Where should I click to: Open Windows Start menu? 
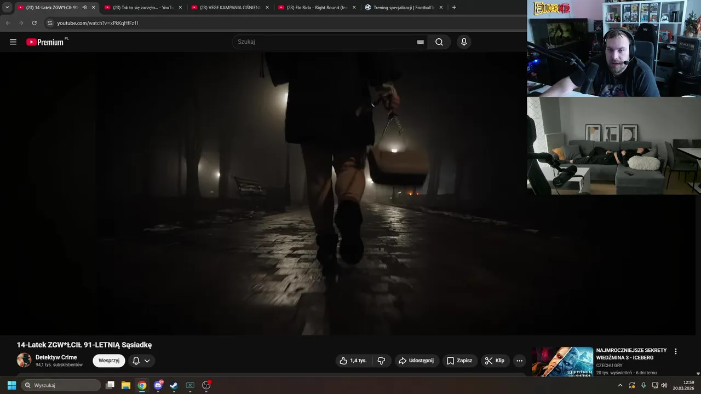pos(12,385)
